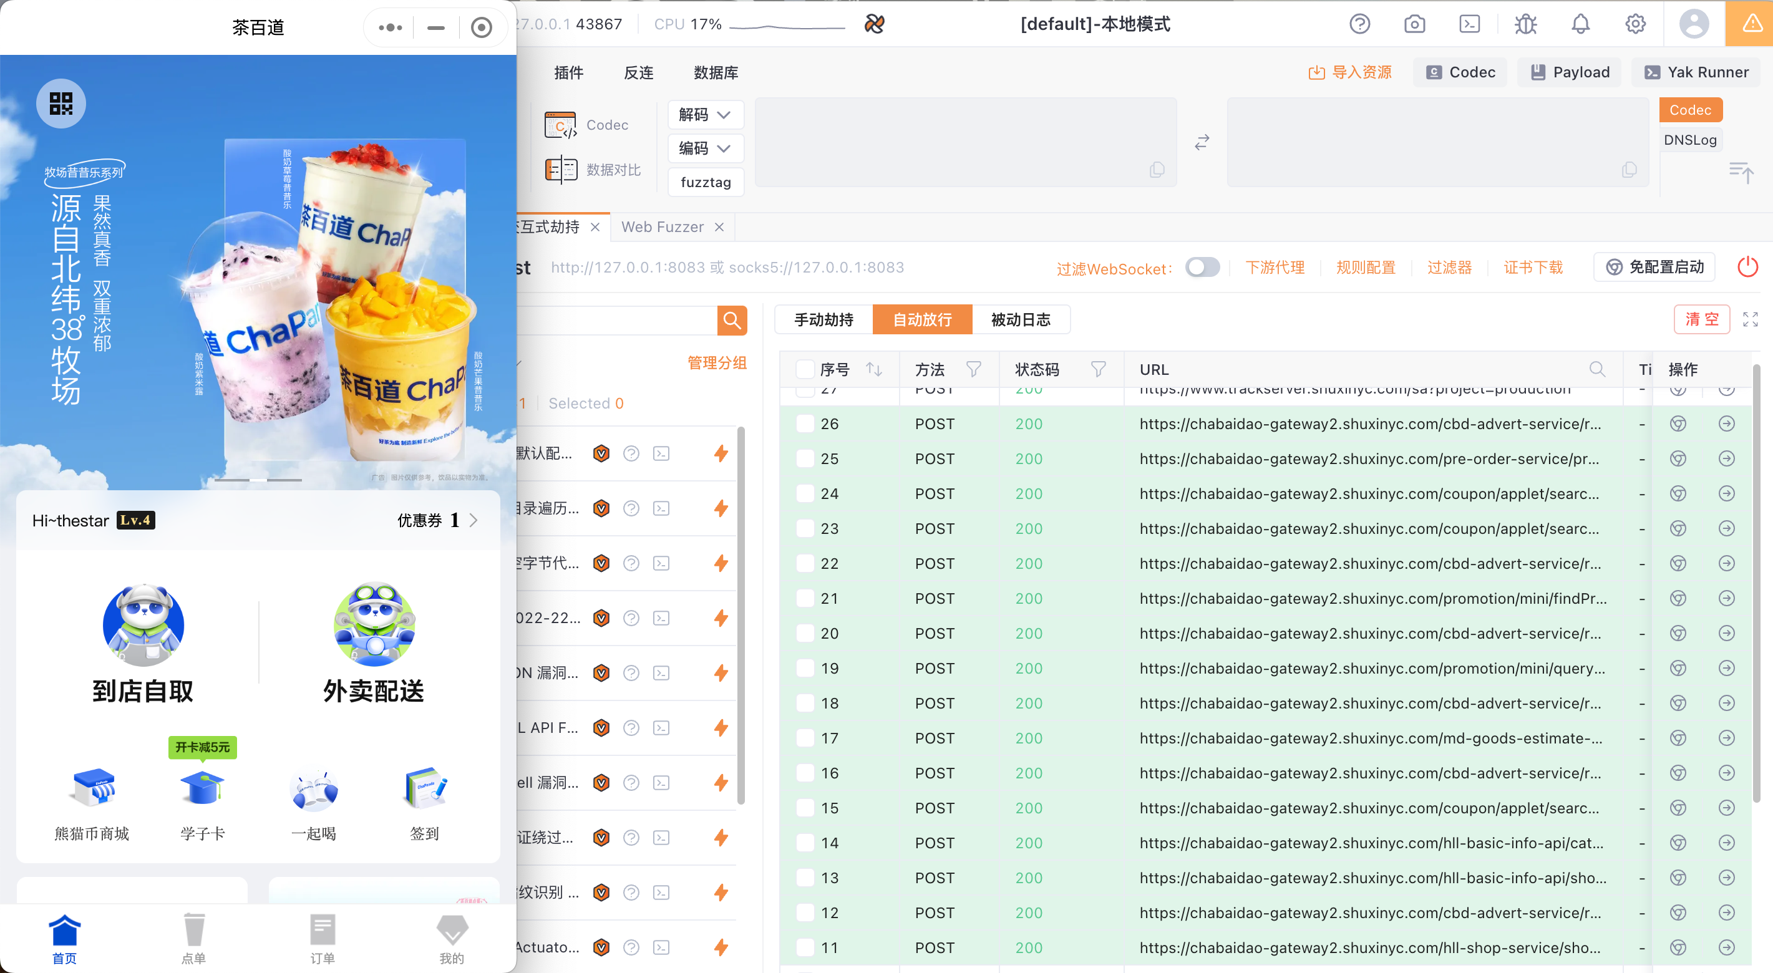Close the Web Fuzzer tab
The width and height of the screenshot is (1773, 973).
[719, 227]
